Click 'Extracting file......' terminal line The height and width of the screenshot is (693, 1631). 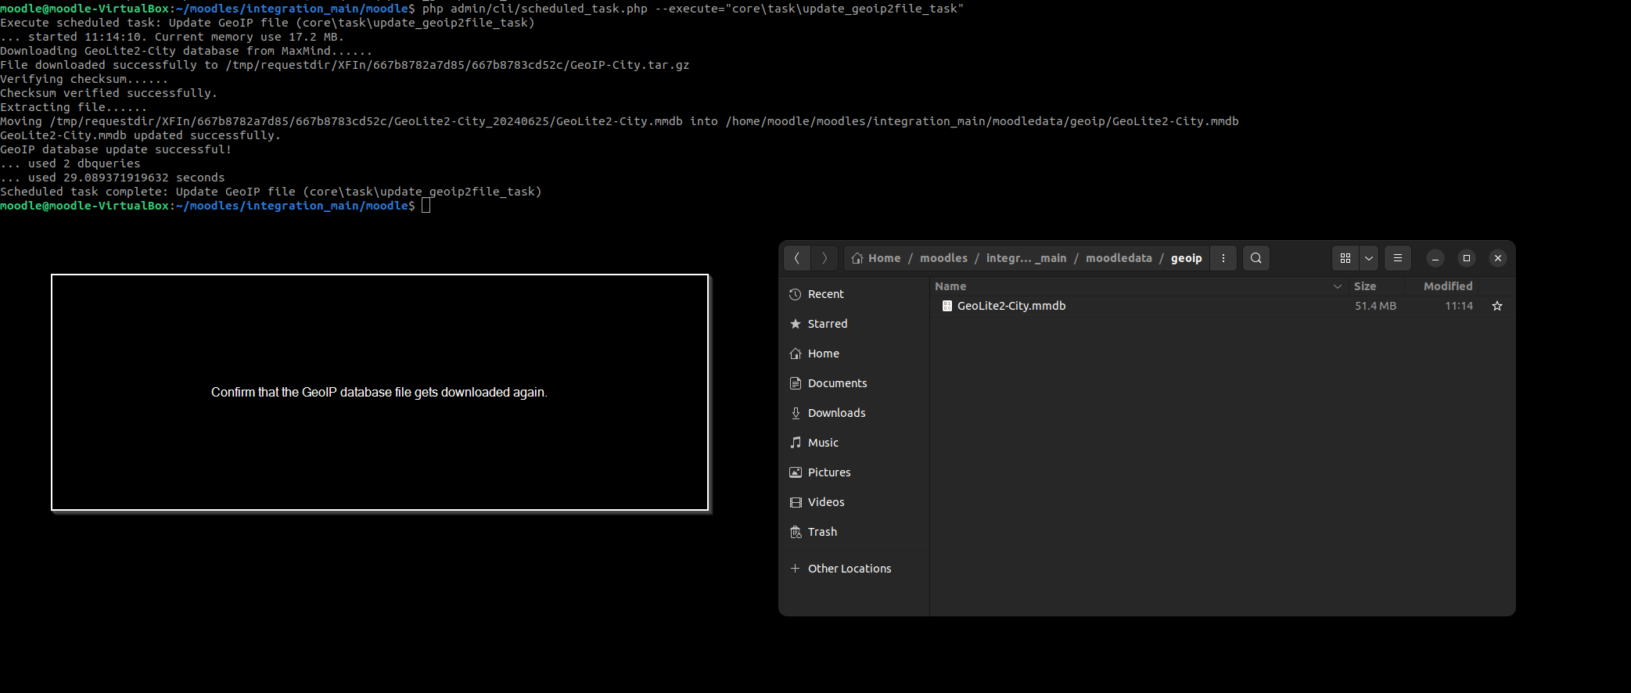[x=74, y=107]
